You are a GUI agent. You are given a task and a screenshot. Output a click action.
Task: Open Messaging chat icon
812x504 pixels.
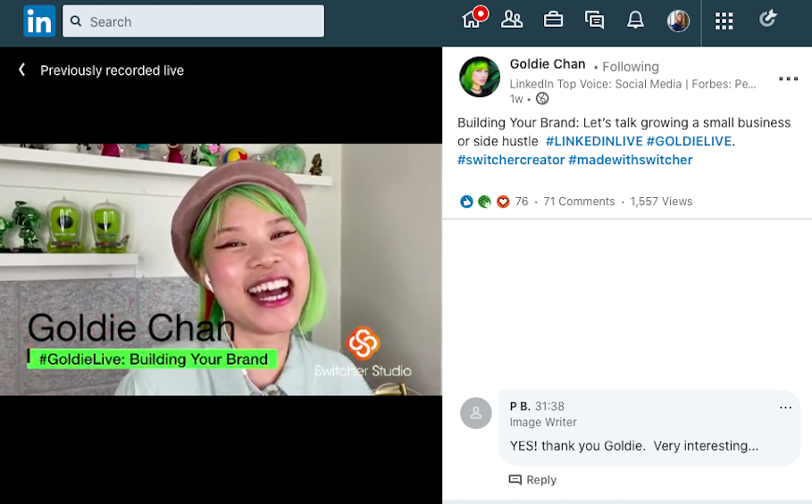point(595,21)
